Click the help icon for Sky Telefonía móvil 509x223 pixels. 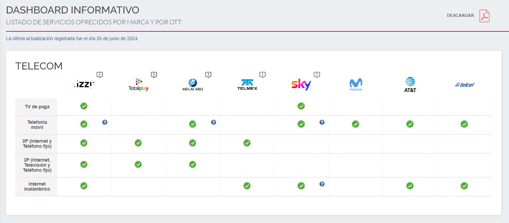322,122
